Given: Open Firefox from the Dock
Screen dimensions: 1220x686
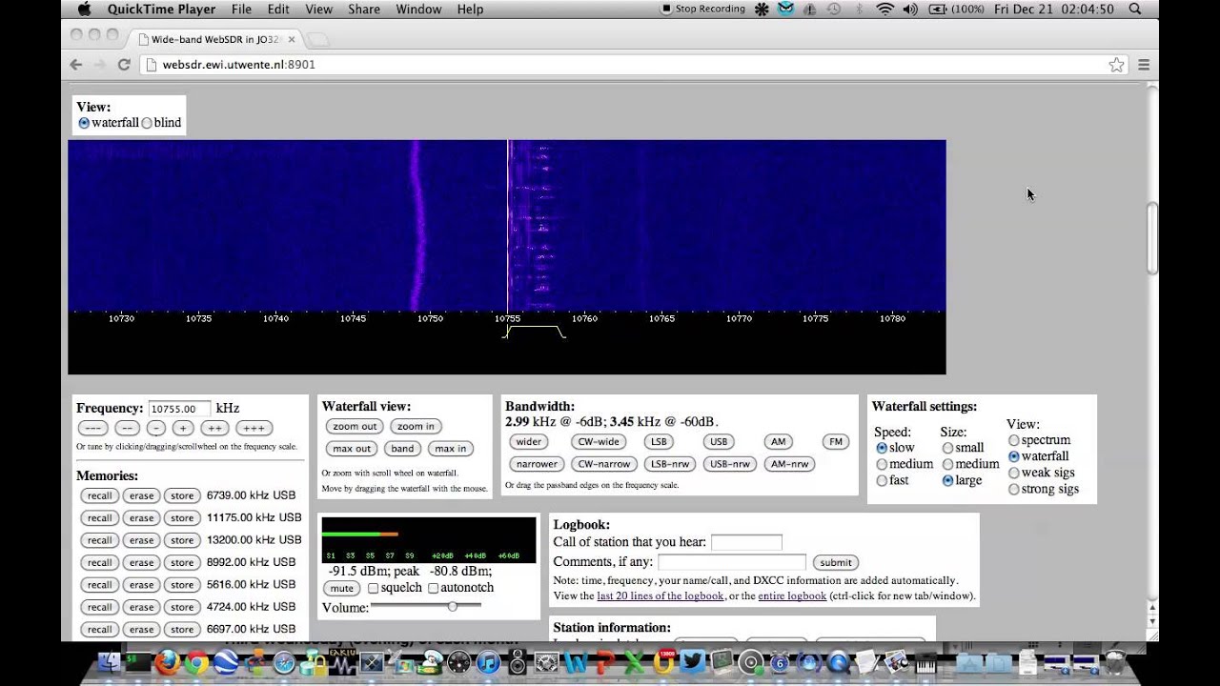Looking at the screenshot, I should coord(168,662).
